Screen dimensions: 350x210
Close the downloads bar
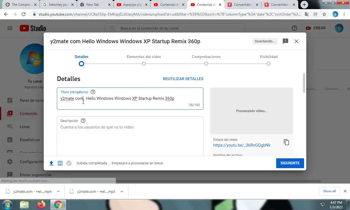[x=345, y=191]
